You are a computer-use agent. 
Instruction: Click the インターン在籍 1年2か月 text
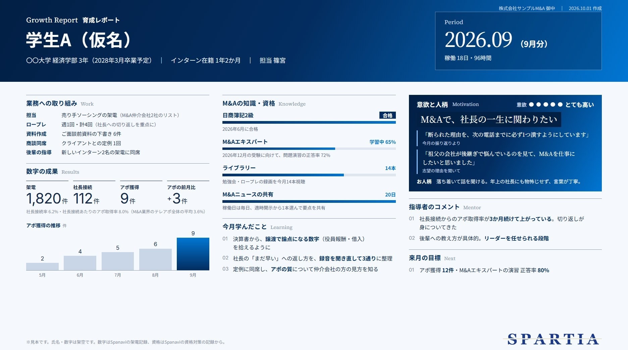pyautogui.click(x=206, y=60)
